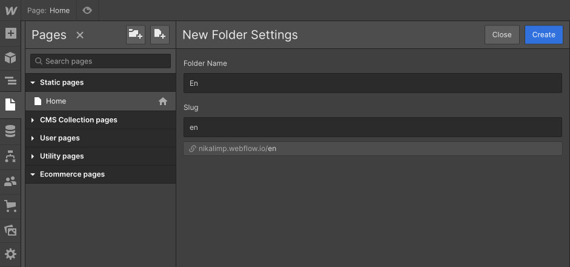This screenshot has height=267, width=570.
Task: Click the Folder Name input field
Action: tap(373, 83)
